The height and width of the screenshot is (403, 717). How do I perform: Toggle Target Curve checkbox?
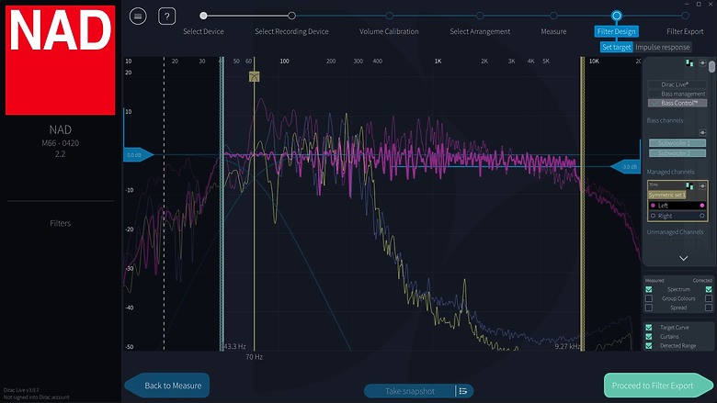pos(649,327)
